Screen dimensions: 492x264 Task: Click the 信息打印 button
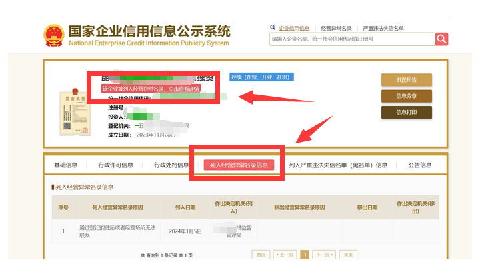(x=407, y=113)
